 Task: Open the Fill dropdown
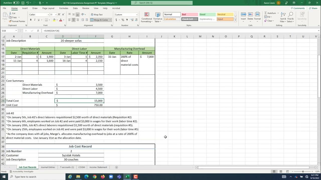pos(268,17)
